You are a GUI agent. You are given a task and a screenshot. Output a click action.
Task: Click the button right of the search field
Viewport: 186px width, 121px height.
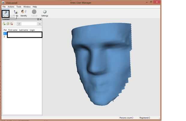[40, 24]
